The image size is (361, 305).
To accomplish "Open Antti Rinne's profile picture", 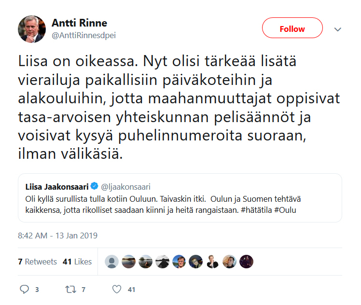I will 31,29.
